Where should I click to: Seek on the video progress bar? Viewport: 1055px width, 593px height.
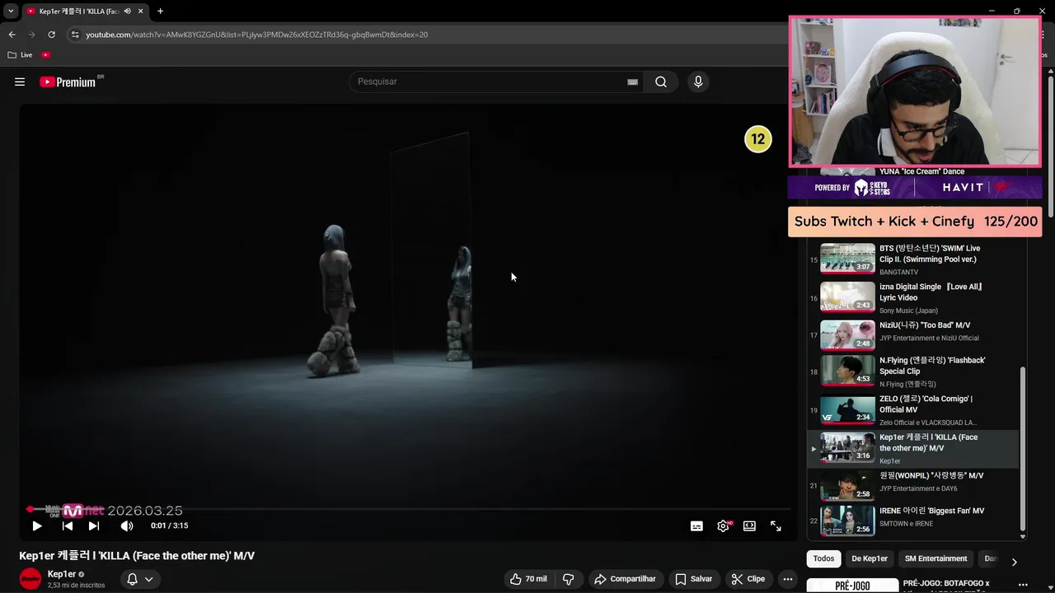click(409, 509)
